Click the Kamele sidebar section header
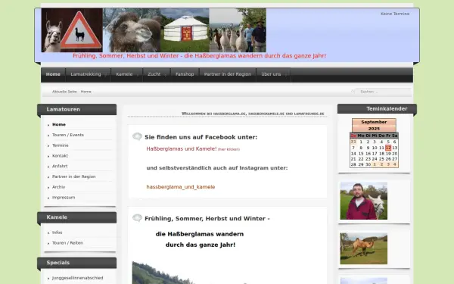The height and width of the screenshot is (284, 454). (77, 217)
